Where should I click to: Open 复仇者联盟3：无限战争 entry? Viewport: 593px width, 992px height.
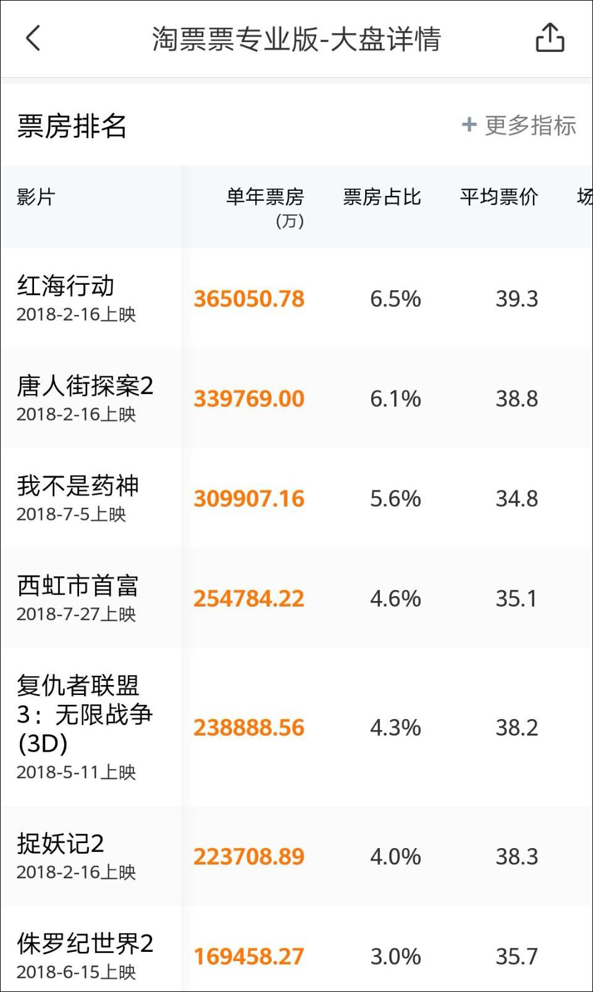(84, 714)
